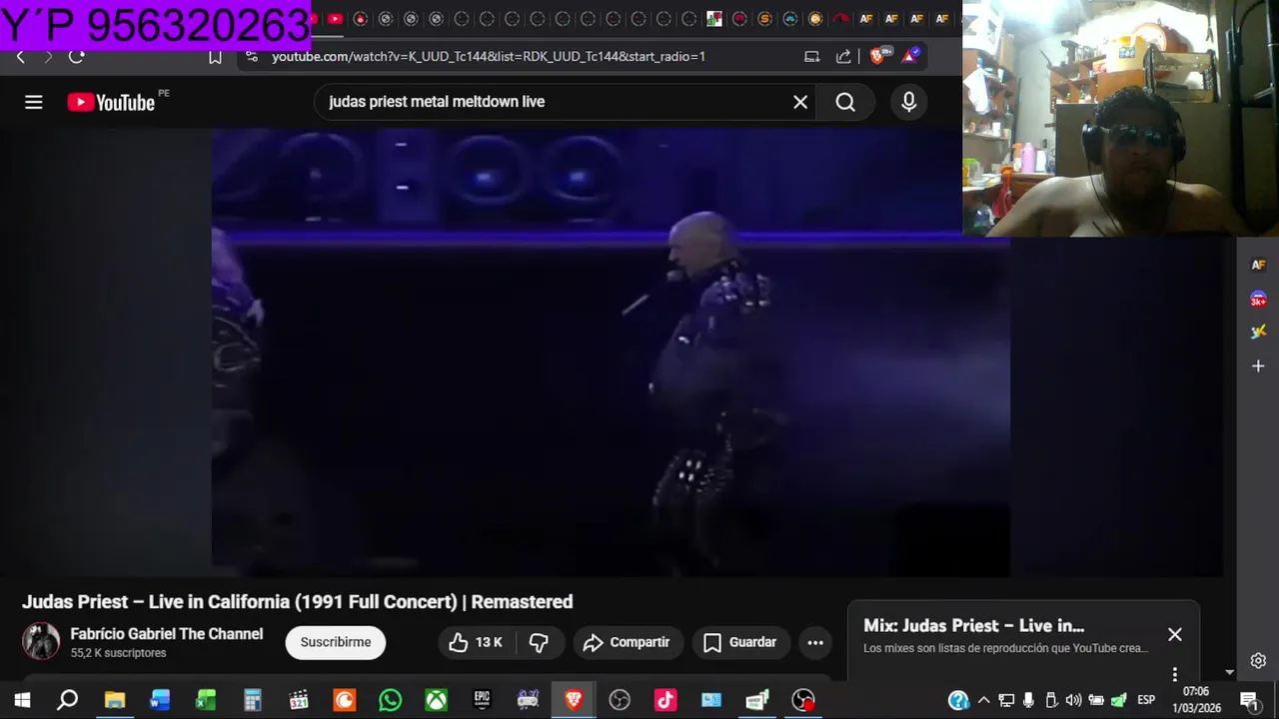The height and width of the screenshot is (719, 1279).
Task: Open more actions three-dot menu beside Guardar
Action: click(815, 642)
